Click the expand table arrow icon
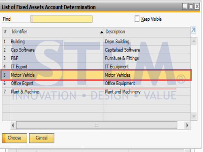The width and height of the screenshot is (203, 152). click(x=193, y=30)
